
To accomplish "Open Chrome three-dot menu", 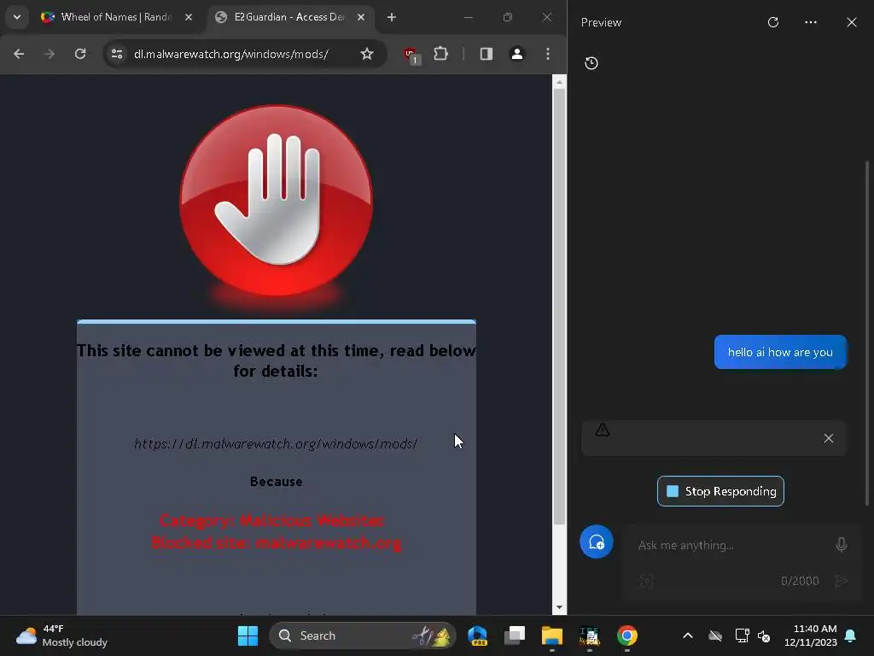I will pos(548,54).
